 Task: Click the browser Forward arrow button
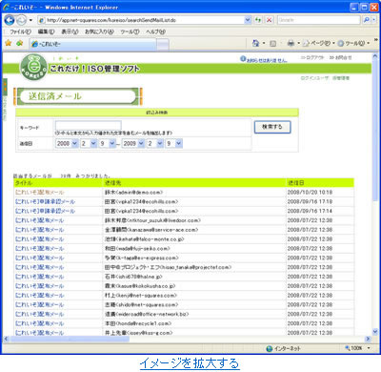tap(21, 20)
